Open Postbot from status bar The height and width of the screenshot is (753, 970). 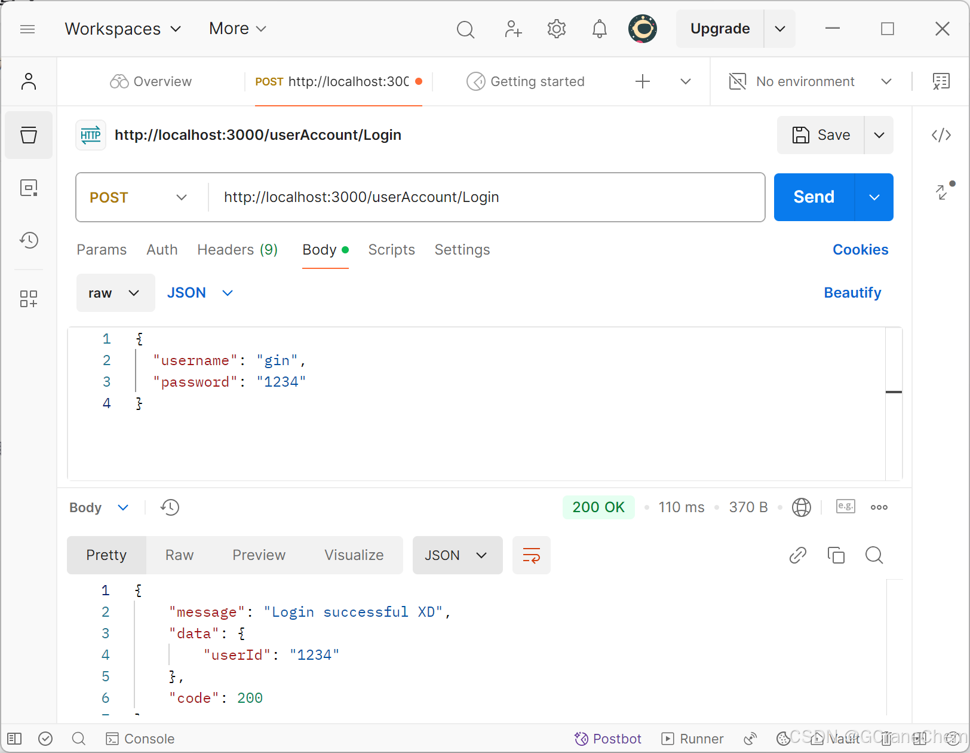[607, 739]
